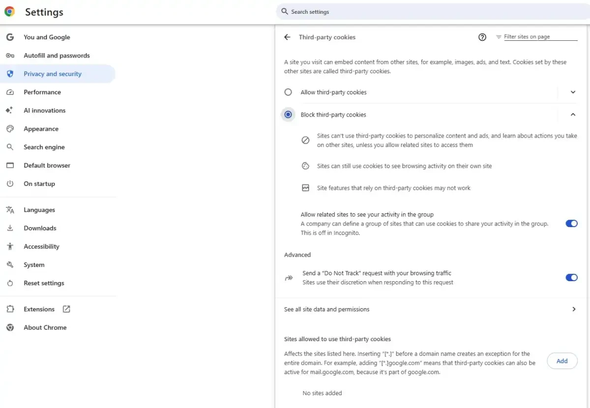Click the Reset settings icon
Viewport: 590px width, 408px height.
10,283
